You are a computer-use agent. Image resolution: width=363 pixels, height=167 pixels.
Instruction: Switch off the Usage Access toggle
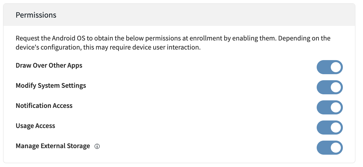(330, 128)
